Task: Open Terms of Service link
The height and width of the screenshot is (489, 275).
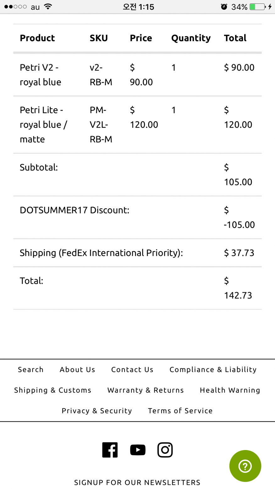Action: pos(180,411)
